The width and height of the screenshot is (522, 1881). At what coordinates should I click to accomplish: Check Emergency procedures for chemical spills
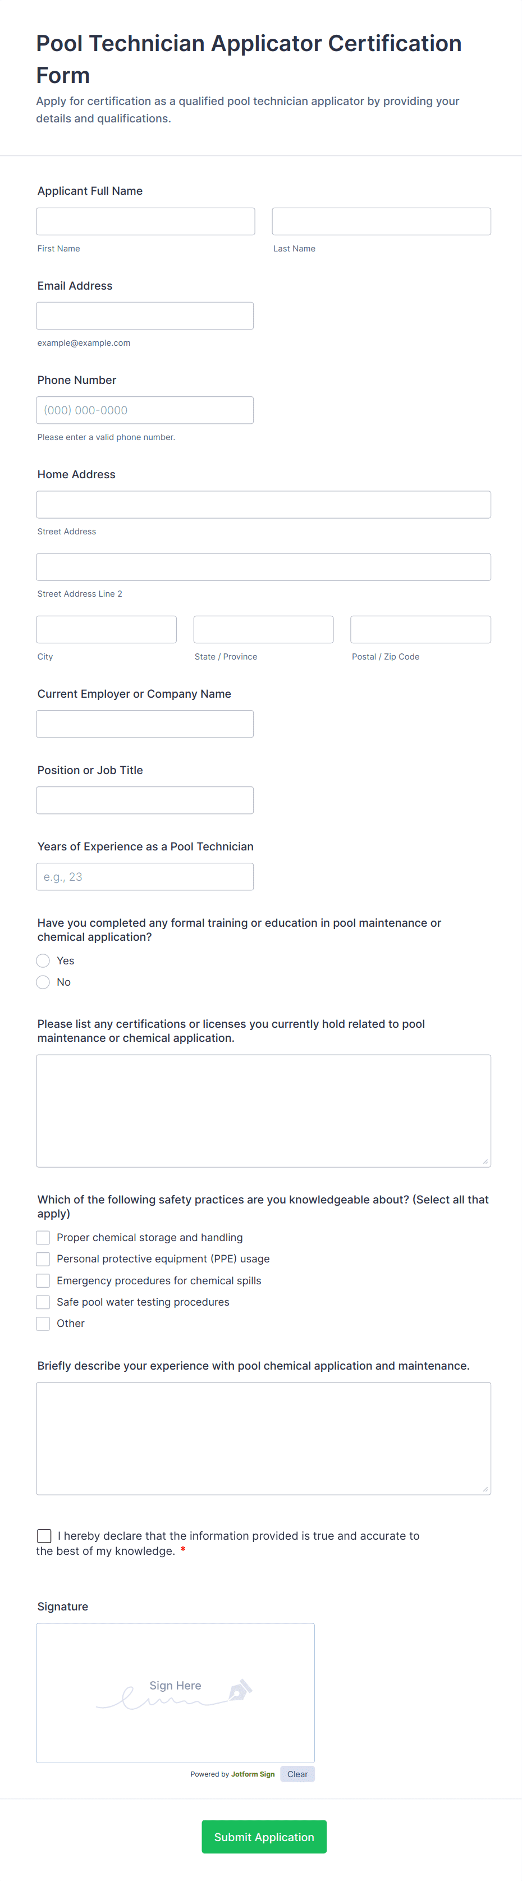tap(43, 1281)
